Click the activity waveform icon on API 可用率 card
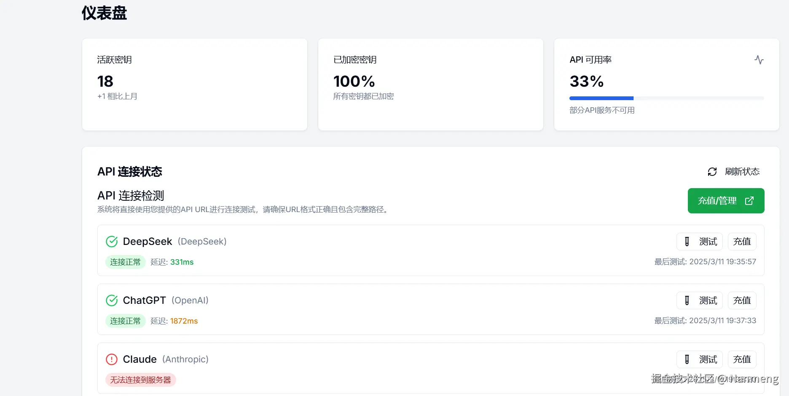The width and height of the screenshot is (789, 396). 759,60
